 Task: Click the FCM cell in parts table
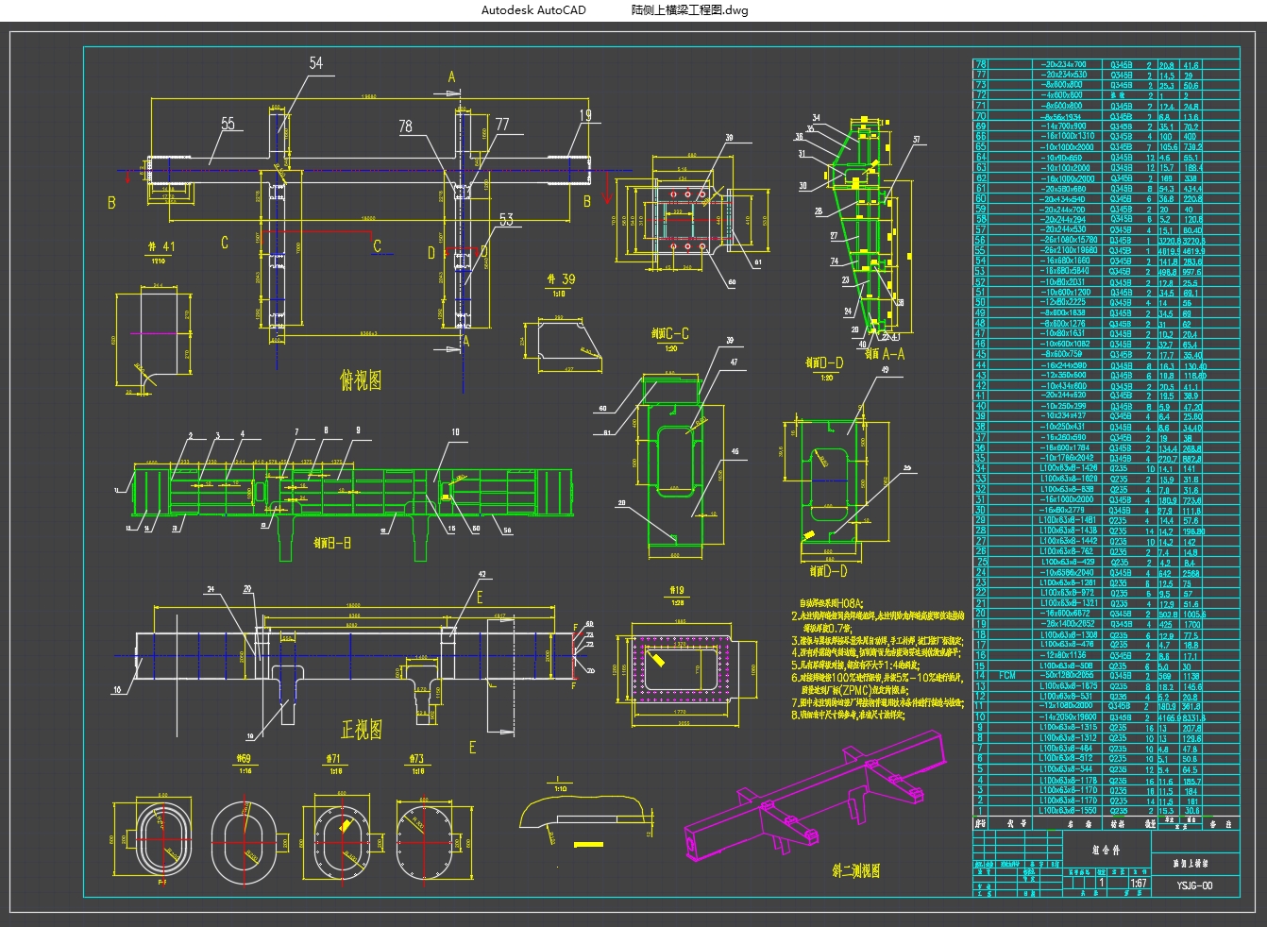(1008, 675)
